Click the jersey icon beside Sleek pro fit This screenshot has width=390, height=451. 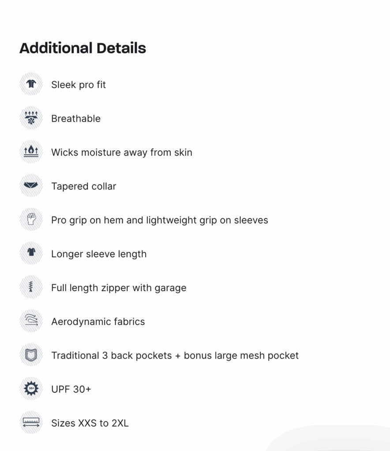click(x=31, y=84)
